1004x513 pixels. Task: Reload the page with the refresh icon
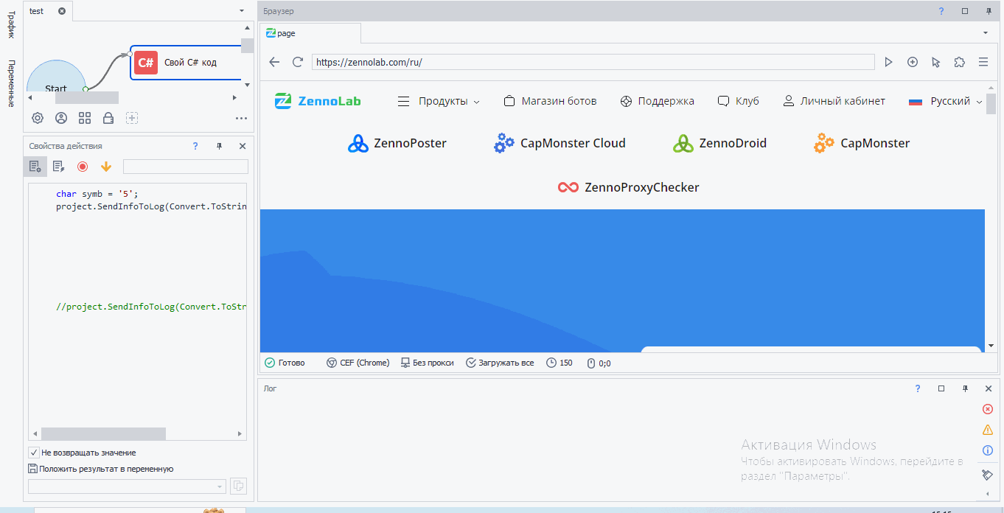(x=298, y=62)
